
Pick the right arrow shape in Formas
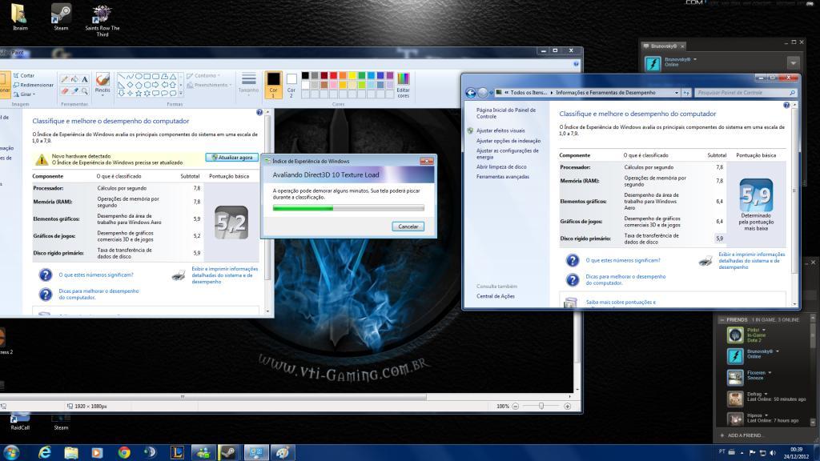(155, 85)
